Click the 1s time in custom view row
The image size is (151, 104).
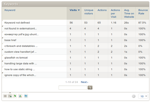coord(125,52)
